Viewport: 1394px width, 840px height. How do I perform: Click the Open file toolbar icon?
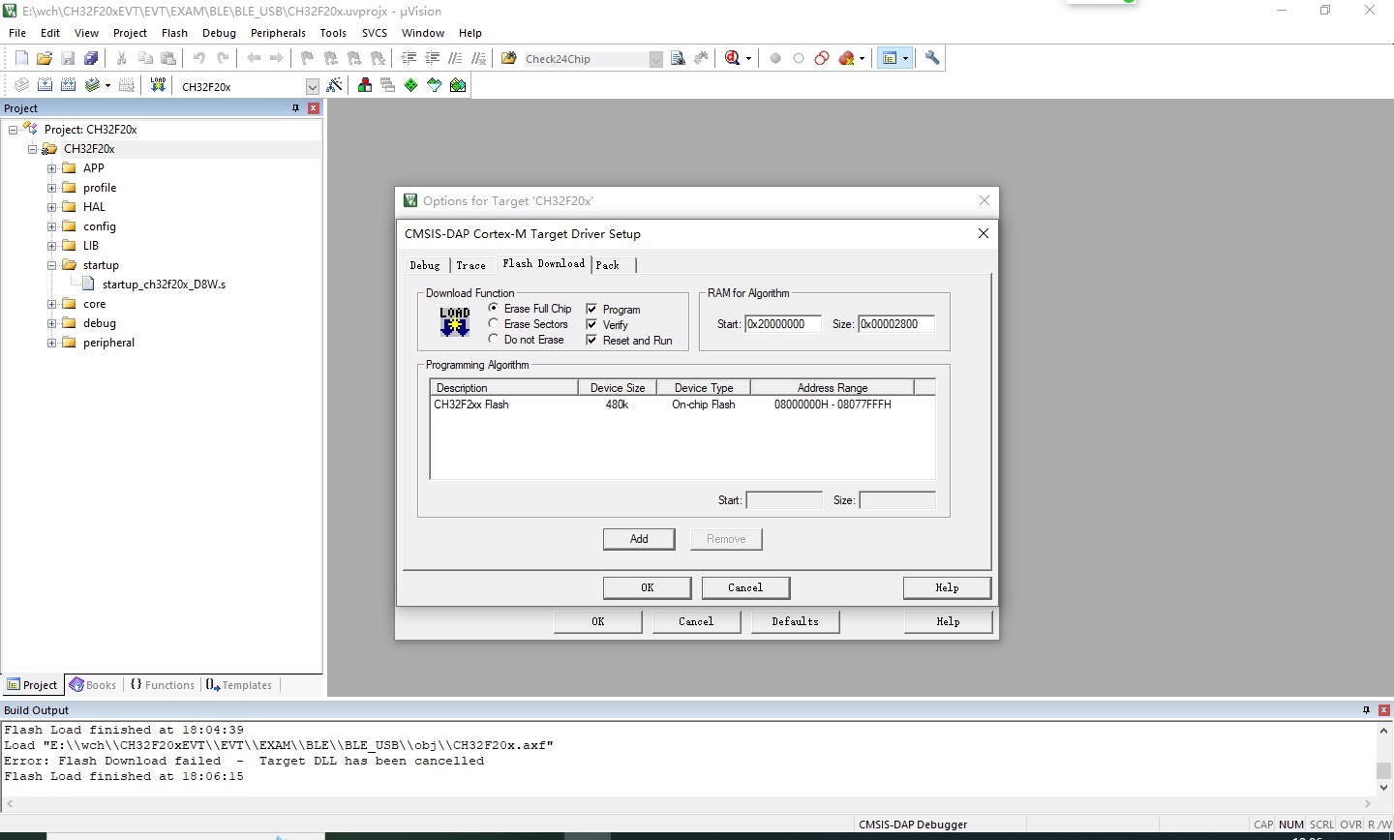click(x=45, y=58)
